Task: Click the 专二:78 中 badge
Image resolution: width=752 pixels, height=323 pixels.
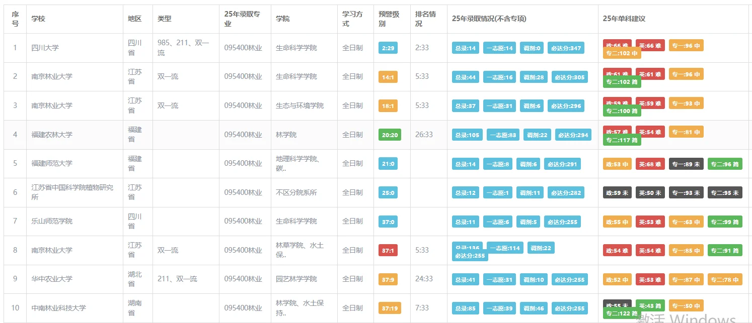Action: (725, 280)
